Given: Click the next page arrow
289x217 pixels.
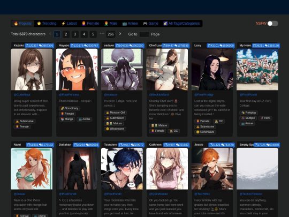Looking at the screenshot, I should tap(120, 34).
